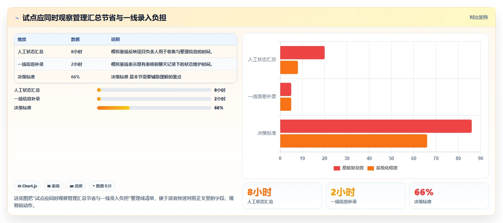This screenshot has height=223, width=503.
Task: Click the 人工状态汇总 chart axis label
Action: (262, 60)
